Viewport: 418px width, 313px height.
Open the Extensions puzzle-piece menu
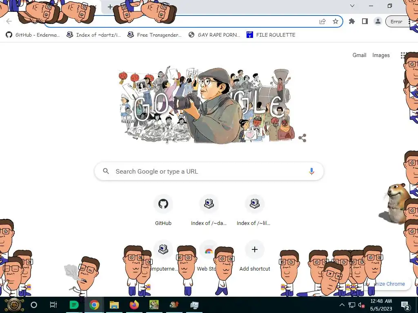click(x=352, y=22)
